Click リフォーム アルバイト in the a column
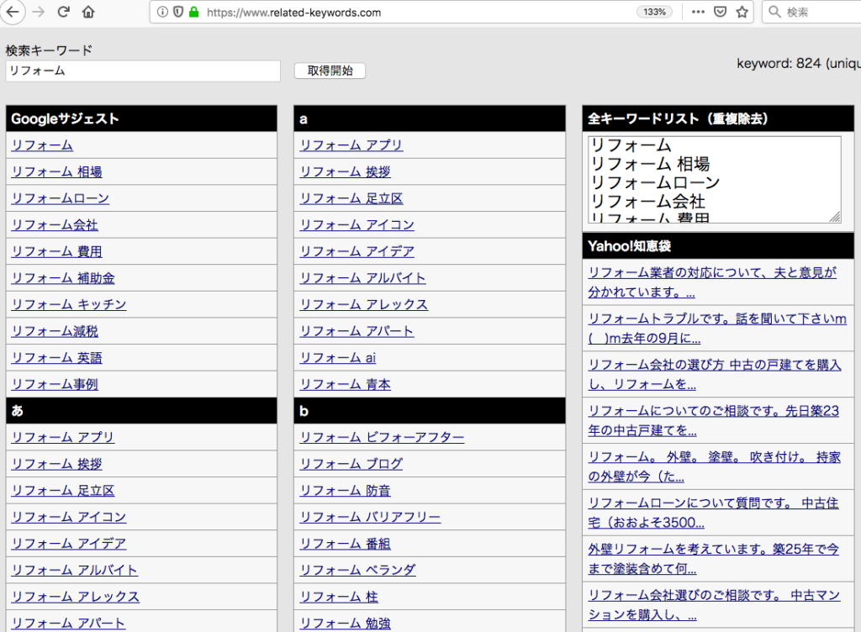Image resolution: width=861 pixels, height=632 pixels. coord(363,278)
